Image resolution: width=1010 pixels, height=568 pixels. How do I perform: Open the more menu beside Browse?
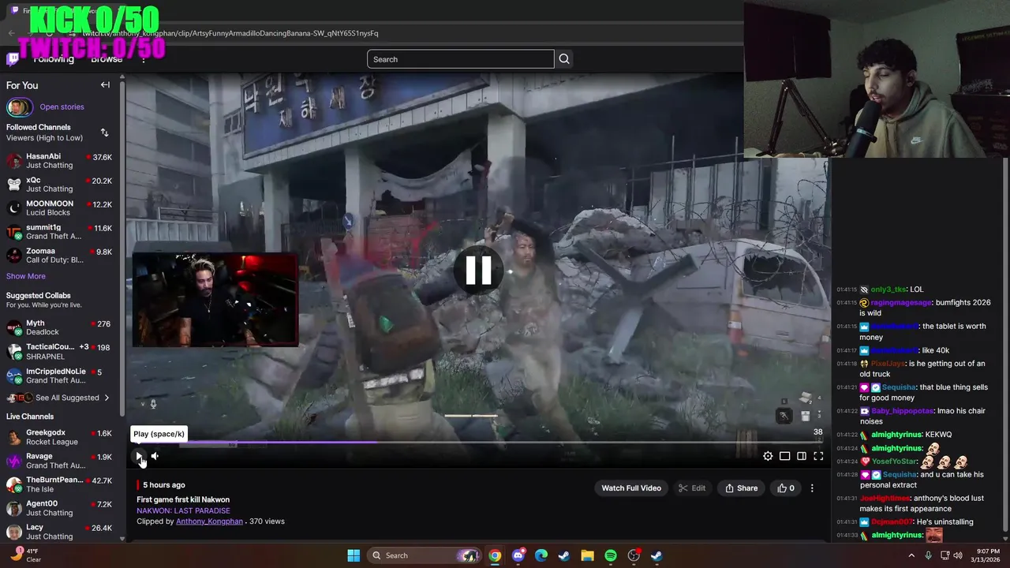[143, 59]
